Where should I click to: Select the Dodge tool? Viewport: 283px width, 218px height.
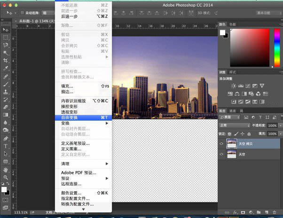tap(6, 130)
